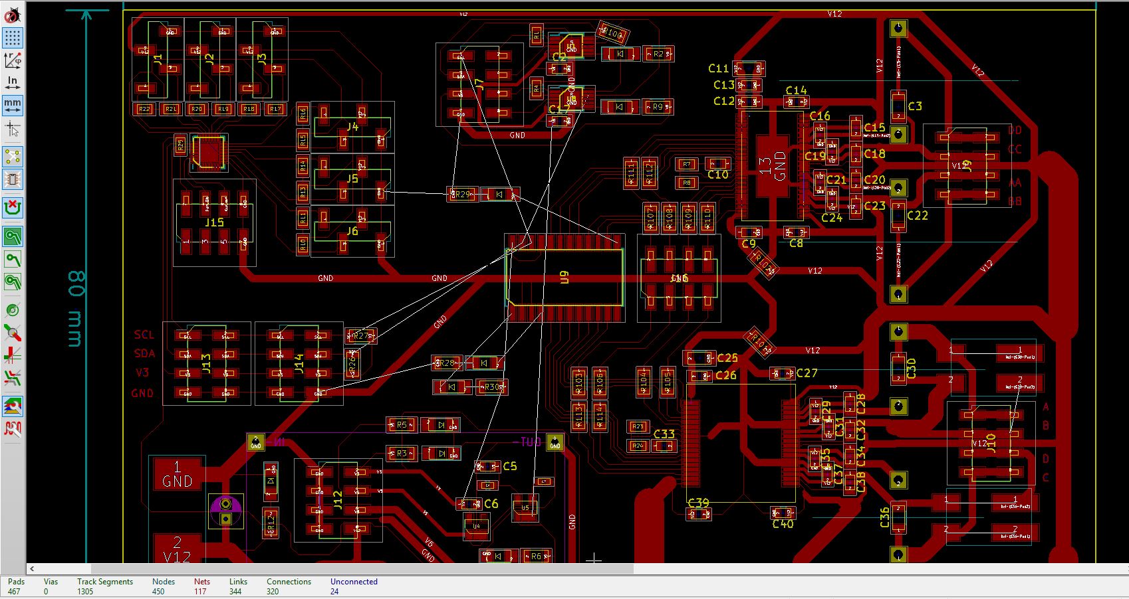Change the cursor shape

click(12, 129)
